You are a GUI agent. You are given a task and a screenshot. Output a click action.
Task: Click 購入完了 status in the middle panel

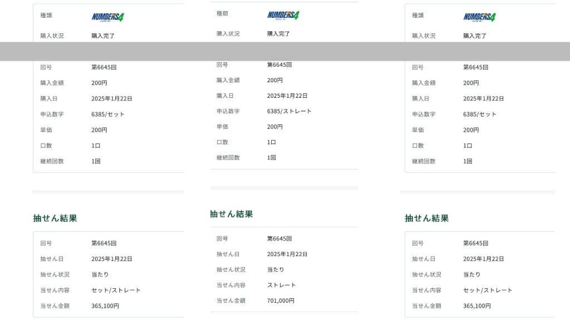(x=278, y=34)
